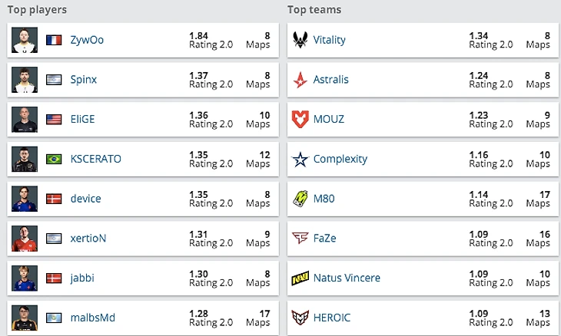561x336 pixels.
Task: Open the Spinx player link
Action: tap(83, 80)
